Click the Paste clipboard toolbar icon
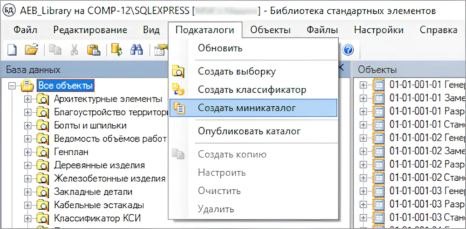 pos(94,50)
